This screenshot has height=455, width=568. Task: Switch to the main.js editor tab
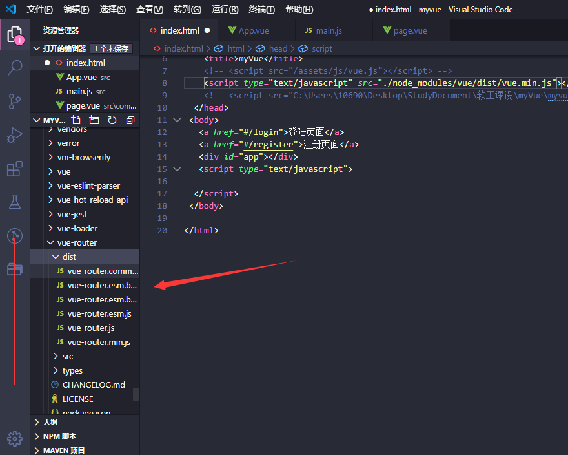tap(334, 30)
